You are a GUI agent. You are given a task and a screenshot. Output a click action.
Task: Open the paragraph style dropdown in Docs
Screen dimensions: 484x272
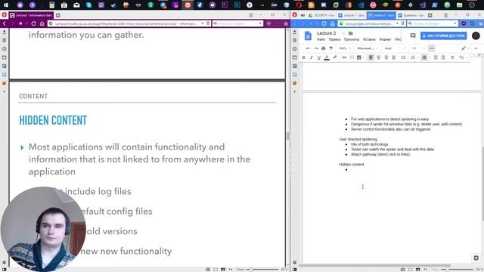367,48
